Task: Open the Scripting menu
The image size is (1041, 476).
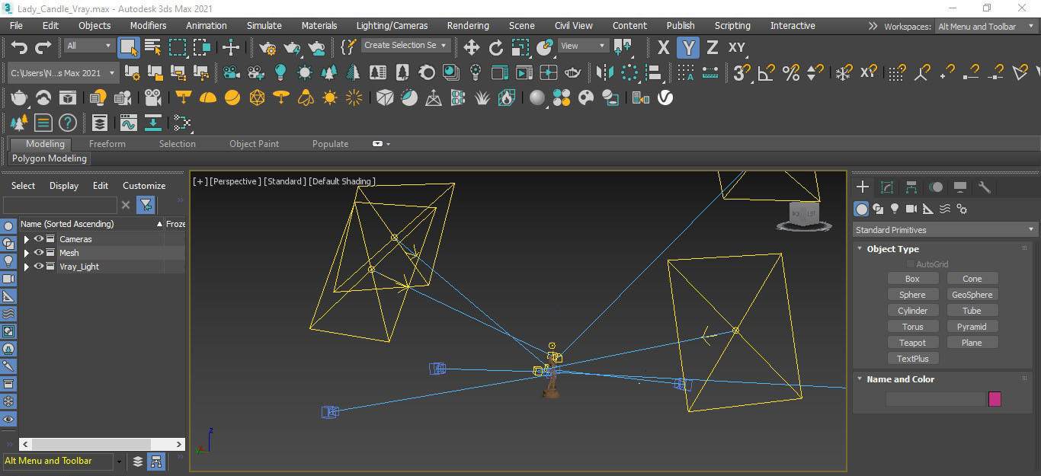Action: [732, 26]
